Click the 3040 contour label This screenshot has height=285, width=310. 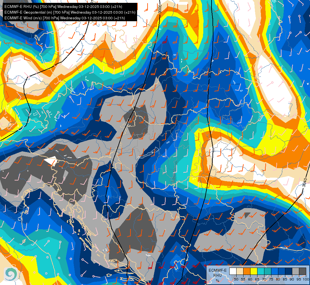[x=305, y=182]
